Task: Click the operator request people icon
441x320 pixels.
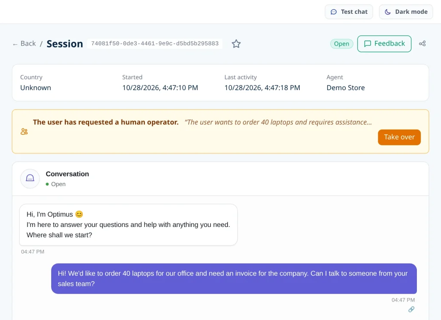Action: pos(24,131)
